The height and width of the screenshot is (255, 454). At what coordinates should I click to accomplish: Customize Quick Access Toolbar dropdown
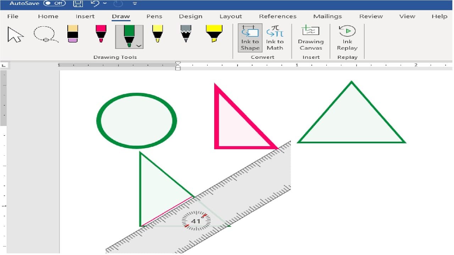[x=135, y=4]
